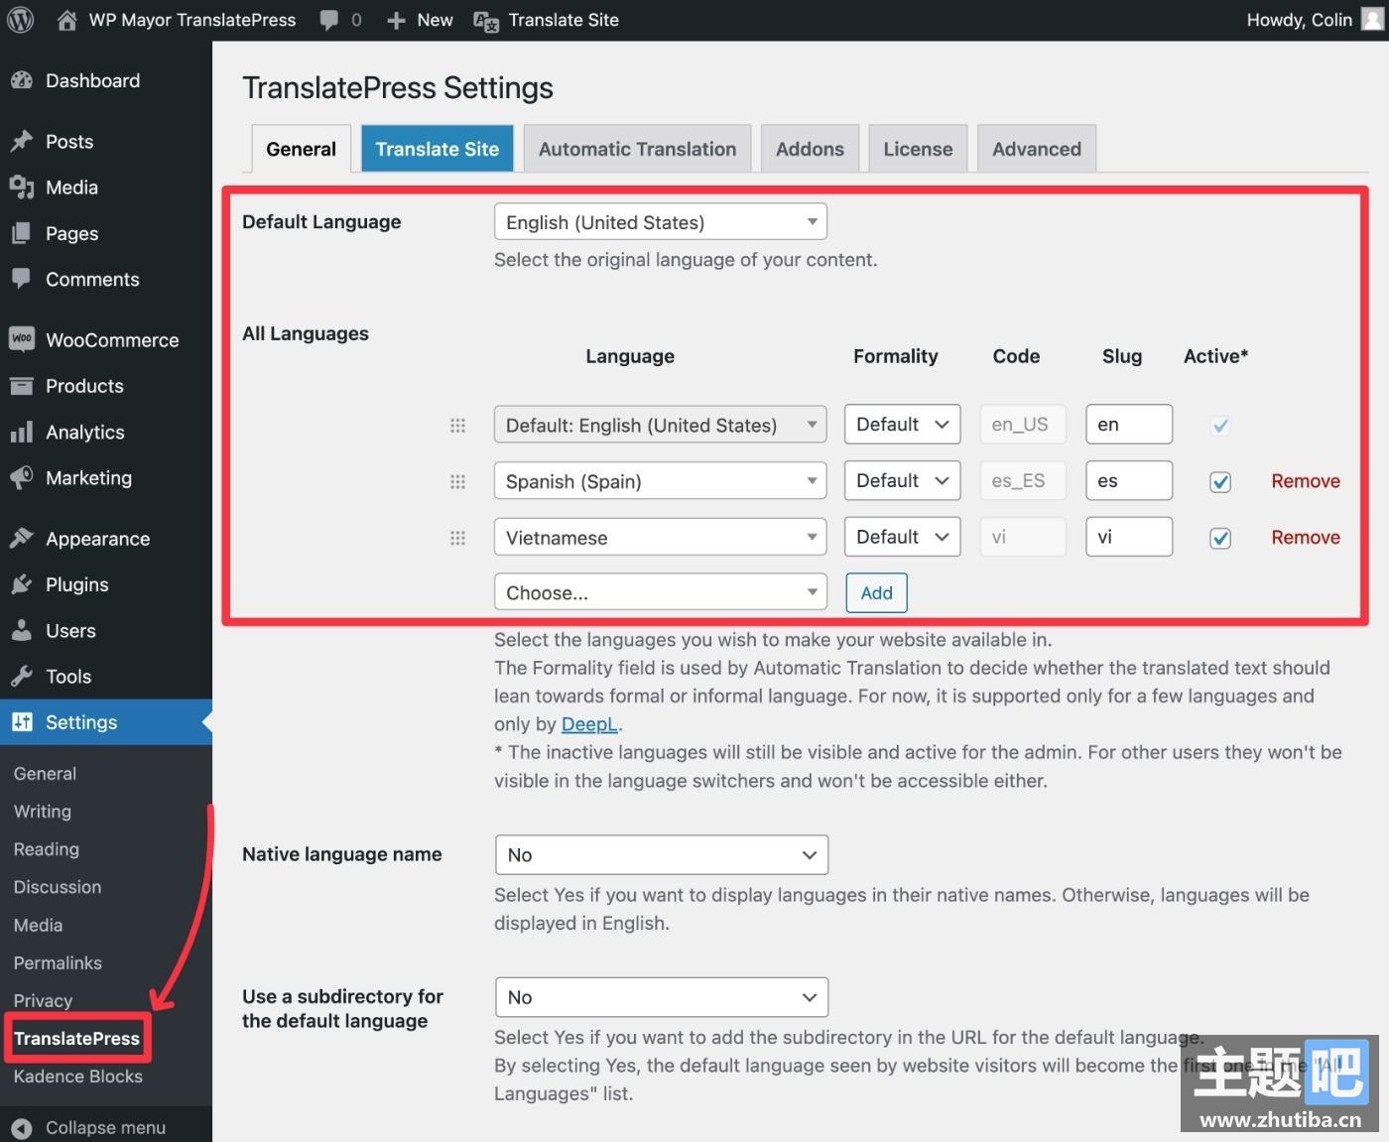Open the Default Language dropdown

(661, 222)
